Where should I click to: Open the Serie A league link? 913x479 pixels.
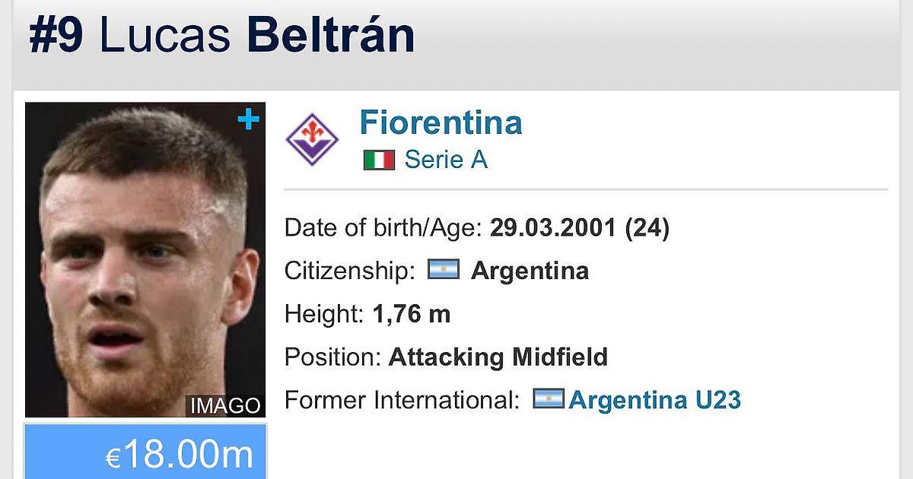[446, 160]
